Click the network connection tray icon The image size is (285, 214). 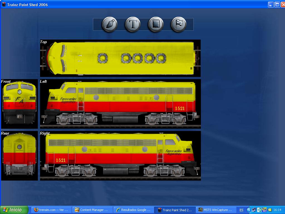coord(254,210)
